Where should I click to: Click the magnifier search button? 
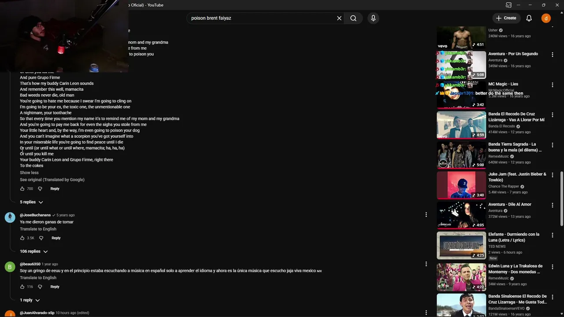click(x=353, y=18)
